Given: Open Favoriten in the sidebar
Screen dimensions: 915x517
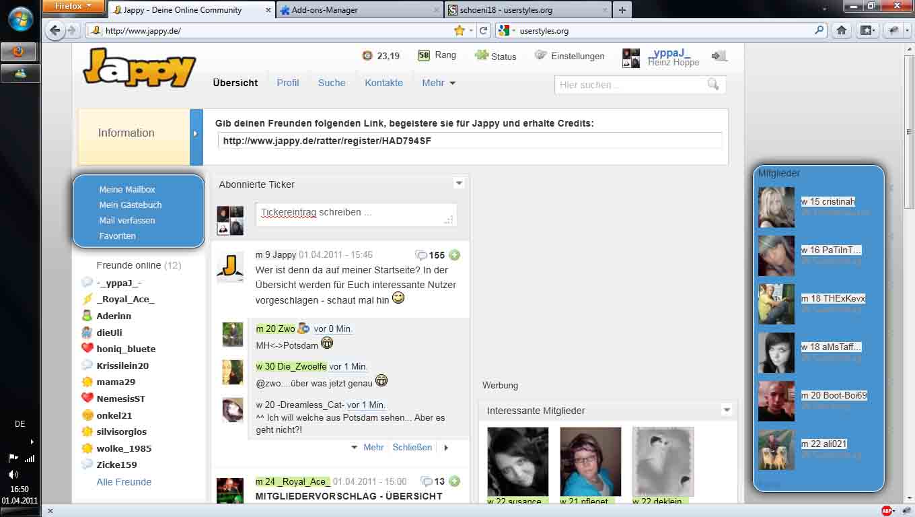Looking at the screenshot, I should (118, 236).
